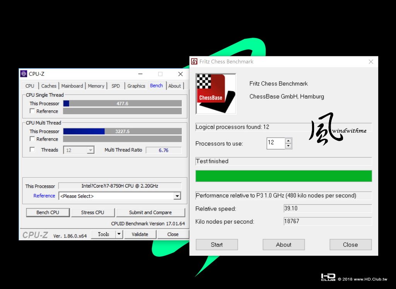Increase processors to use with up arrow
The height and width of the screenshot is (289, 396).
pyautogui.click(x=288, y=140)
